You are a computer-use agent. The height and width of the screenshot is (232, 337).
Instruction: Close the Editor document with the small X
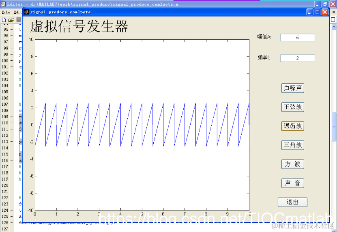pyautogui.click(x=334, y=12)
